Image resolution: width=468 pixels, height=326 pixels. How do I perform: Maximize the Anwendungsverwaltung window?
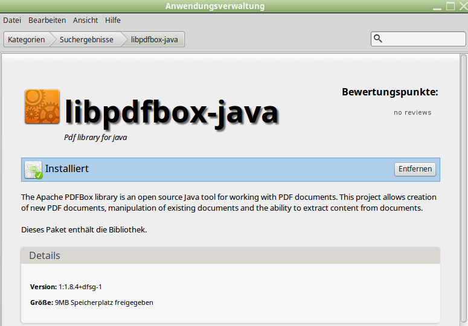pos(450,6)
